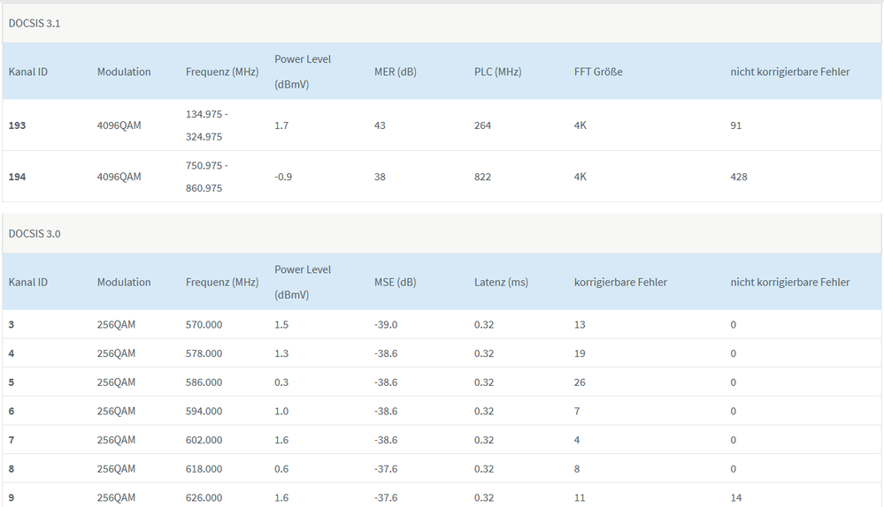Select uncorrectable error count 91

[x=735, y=125]
